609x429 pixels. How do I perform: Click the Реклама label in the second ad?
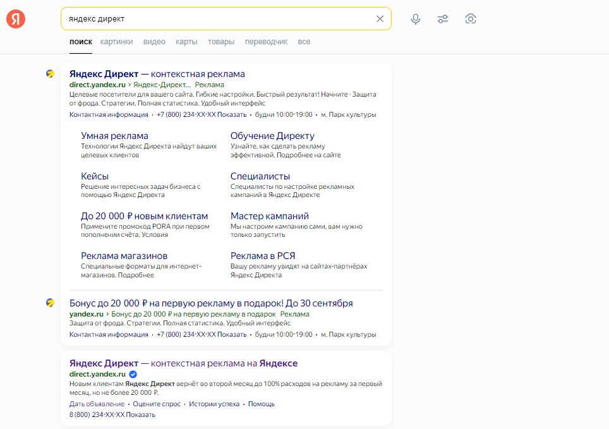pyautogui.click(x=295, y=314)
